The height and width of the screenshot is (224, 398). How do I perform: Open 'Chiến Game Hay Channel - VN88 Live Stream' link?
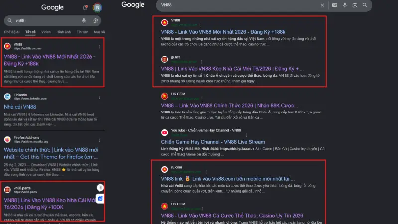[x=213, y=142]
